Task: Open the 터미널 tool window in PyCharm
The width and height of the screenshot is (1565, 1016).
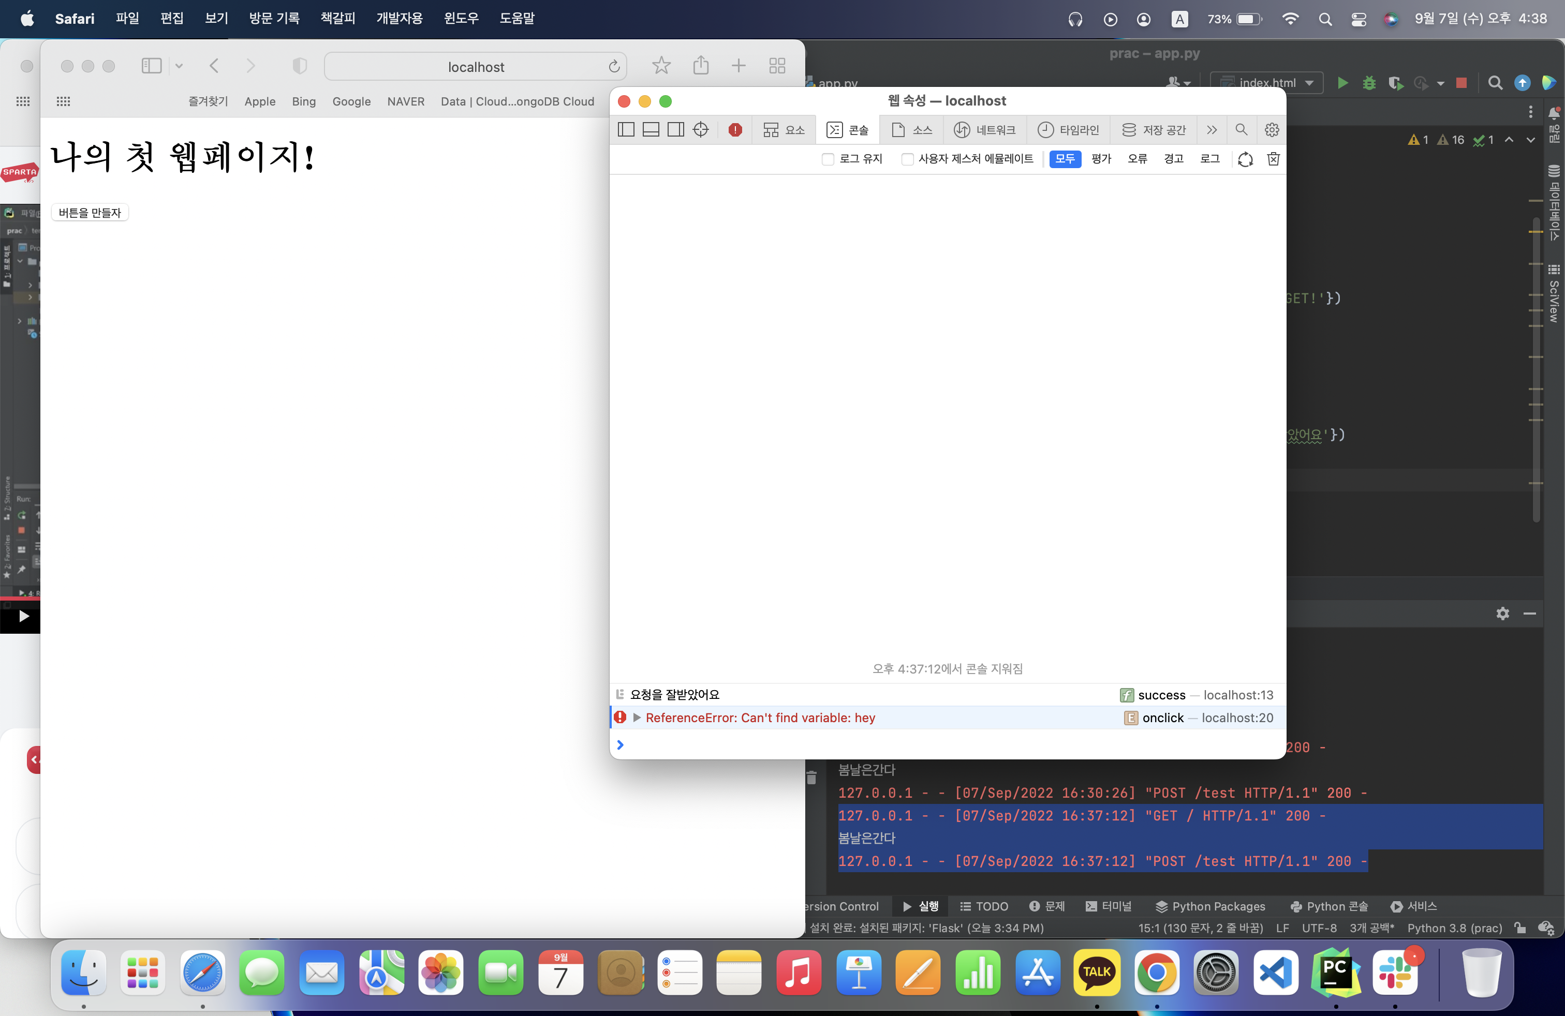Action: point(1109,906)
